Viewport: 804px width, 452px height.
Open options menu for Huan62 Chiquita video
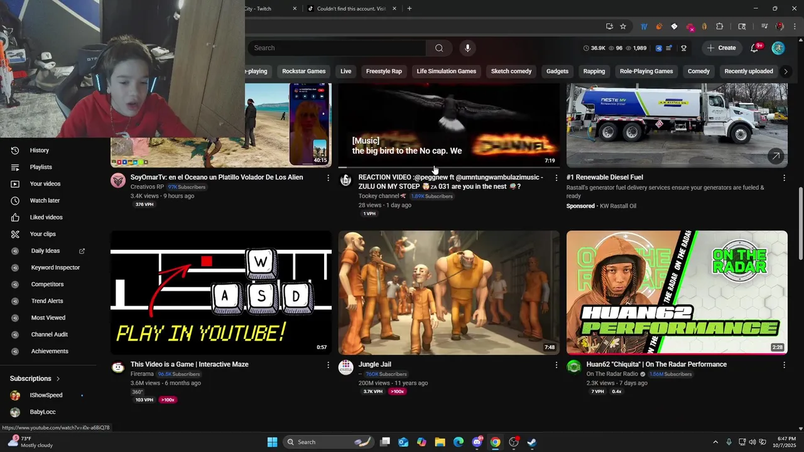click(784, 365)
